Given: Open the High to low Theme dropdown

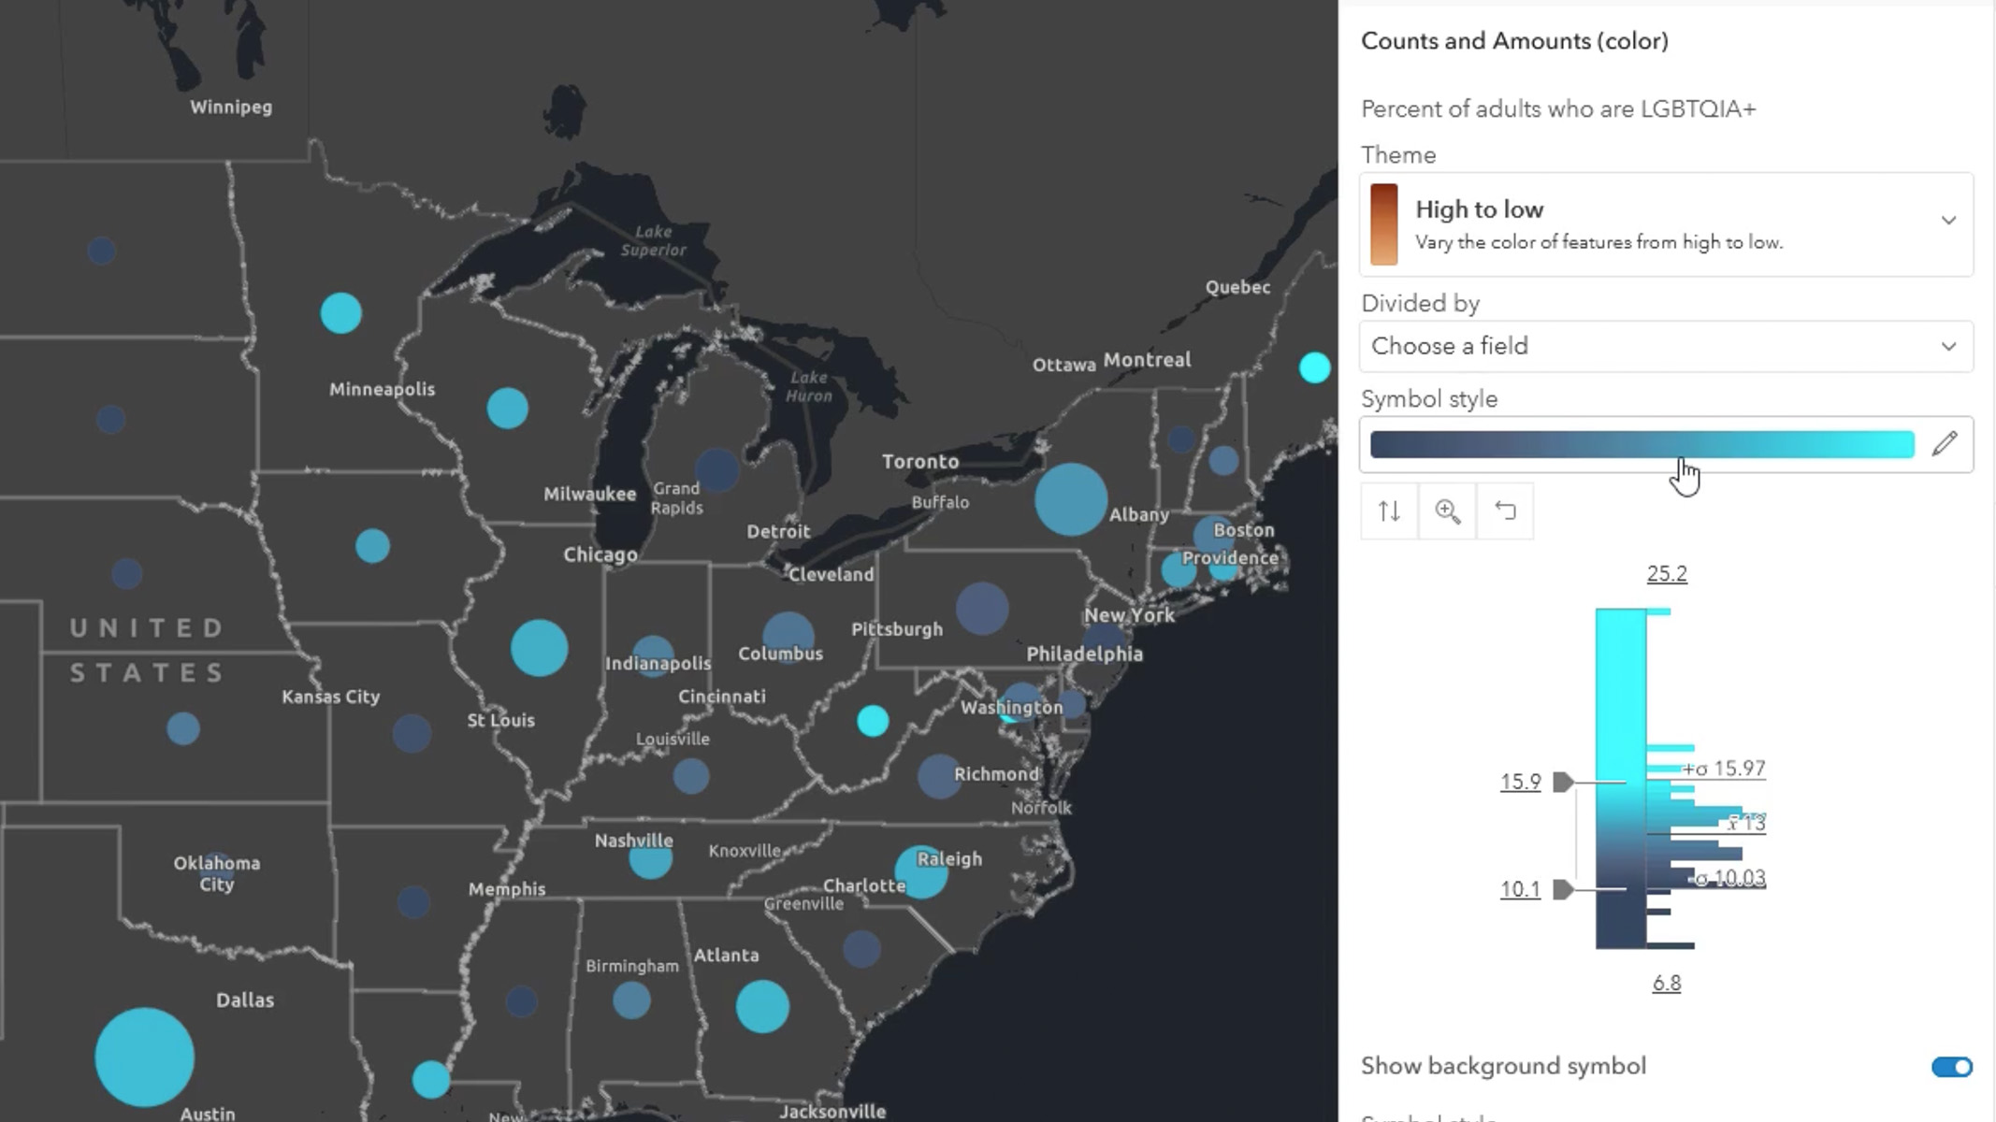Looking at the screenshot, I should (1666, 224).
